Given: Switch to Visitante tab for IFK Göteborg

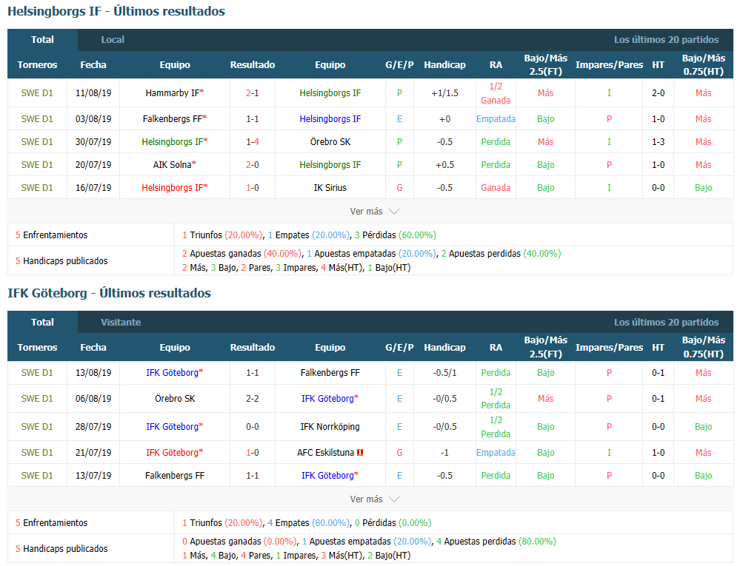Looking at the screenshot, I should coord(120,323).
